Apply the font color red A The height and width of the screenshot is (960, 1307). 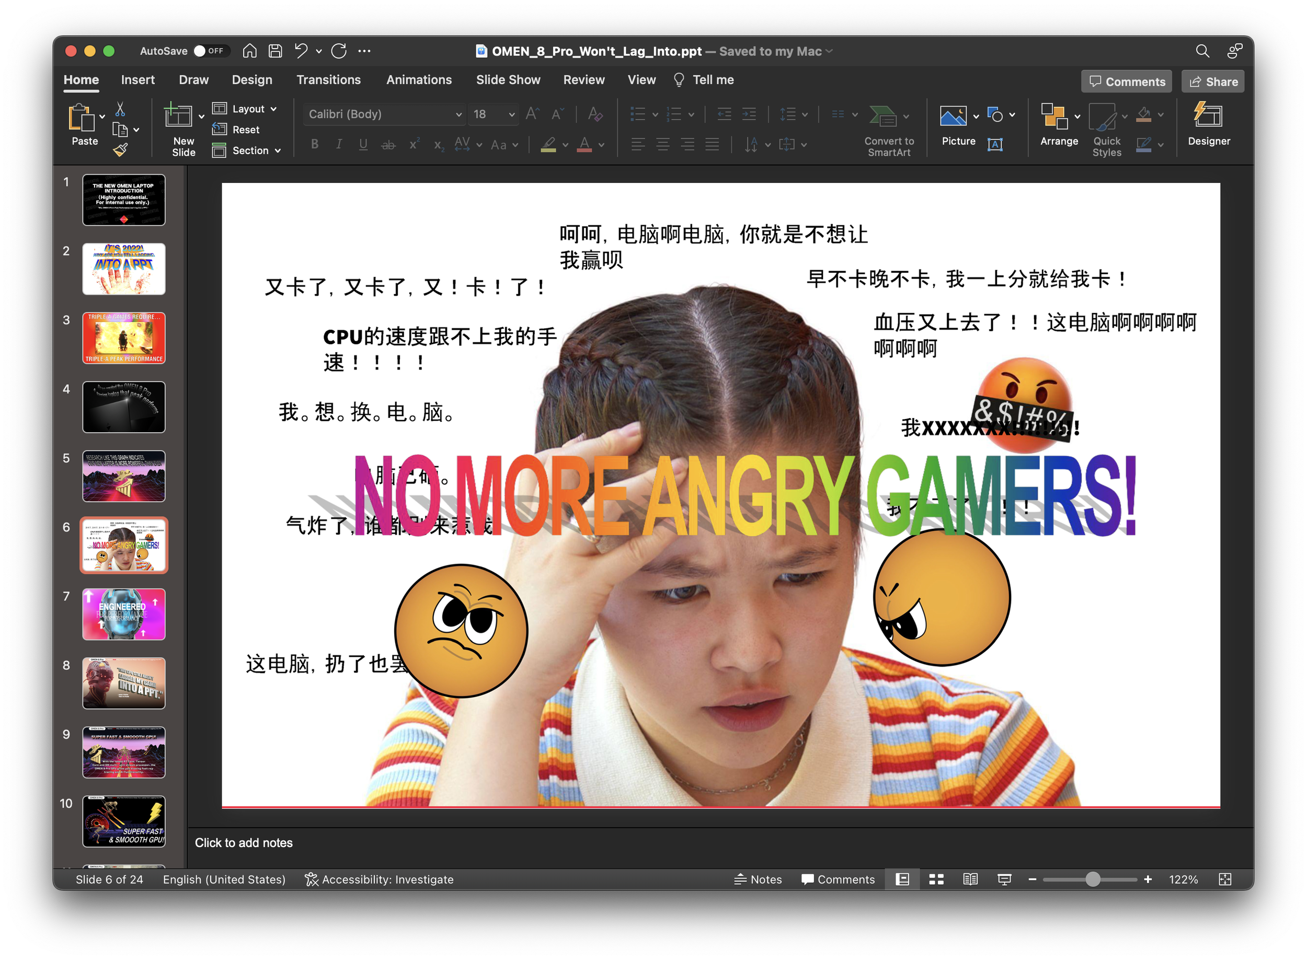click(x=584, y=144)
